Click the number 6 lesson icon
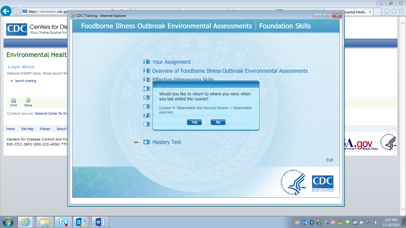This screenshot has height=228, width=406. [x=146, y=107]
